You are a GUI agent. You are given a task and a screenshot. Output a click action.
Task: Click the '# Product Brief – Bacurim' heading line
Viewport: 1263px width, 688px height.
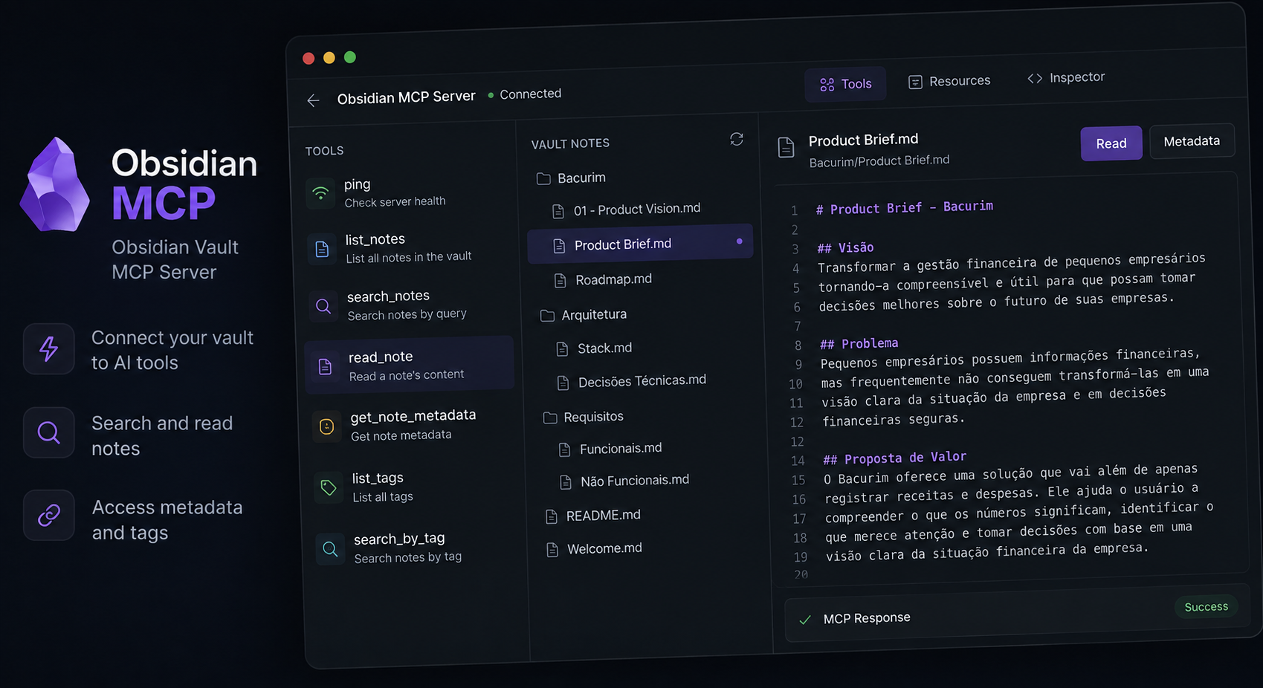coord(905,208)
